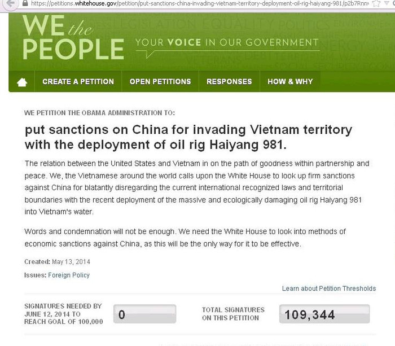Click the browser back arrow button

pyautogui.click(x=8, y=3)
